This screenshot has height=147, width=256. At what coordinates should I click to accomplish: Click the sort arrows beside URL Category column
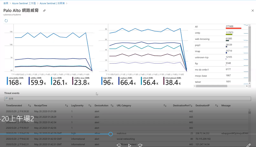click(165, 105)
